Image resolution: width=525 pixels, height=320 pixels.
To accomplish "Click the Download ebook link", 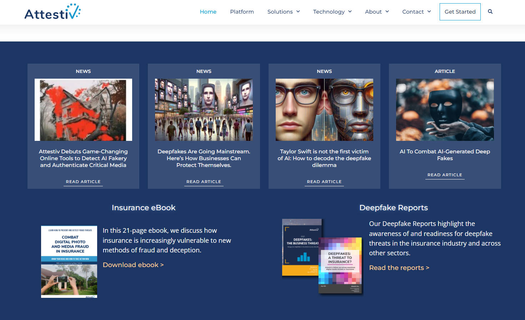I will point(133,265).
